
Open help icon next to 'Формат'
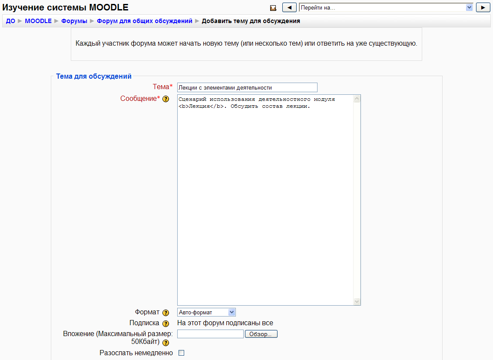coord(165,313)
